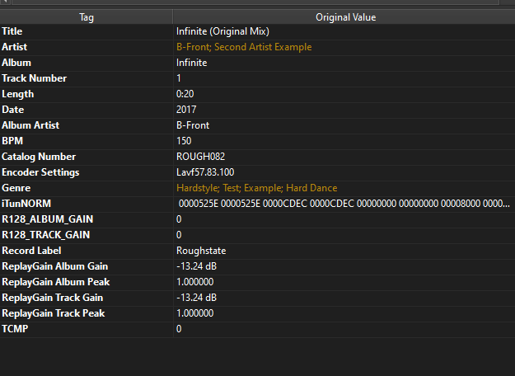Click the R128_TRACK_GAIN value 0
Image resolution: width=515 pixels, height=376 pixels.
(x=179, y=235)
